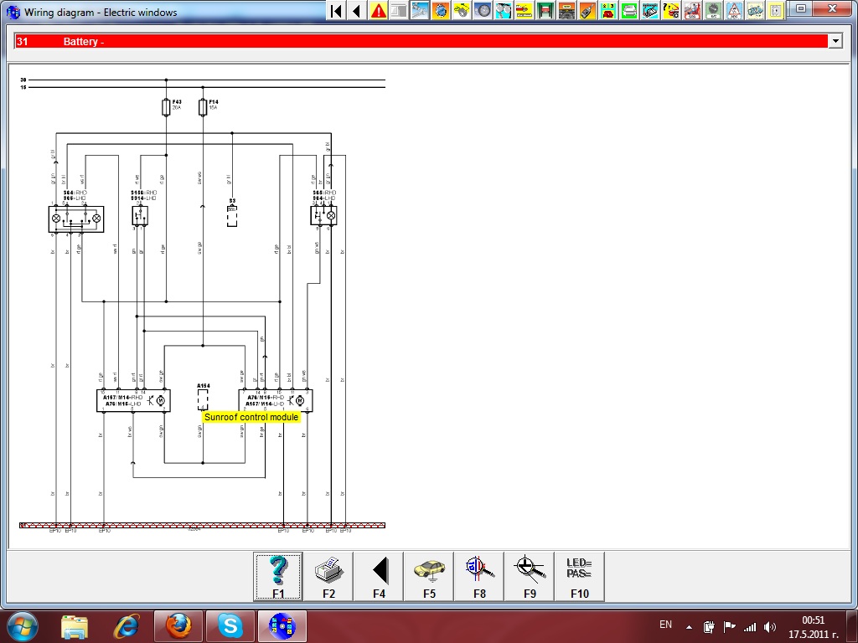Select the red '31 Battery -' selection field
Image resolution: width=858 pixels, height=643 pixels.
[x=419, y=41]
